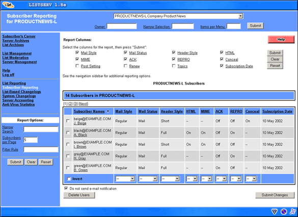Screen dimensions: 298x217
Task: Enable the Post Setting column checkbox
Action: [x=77, y=66]
